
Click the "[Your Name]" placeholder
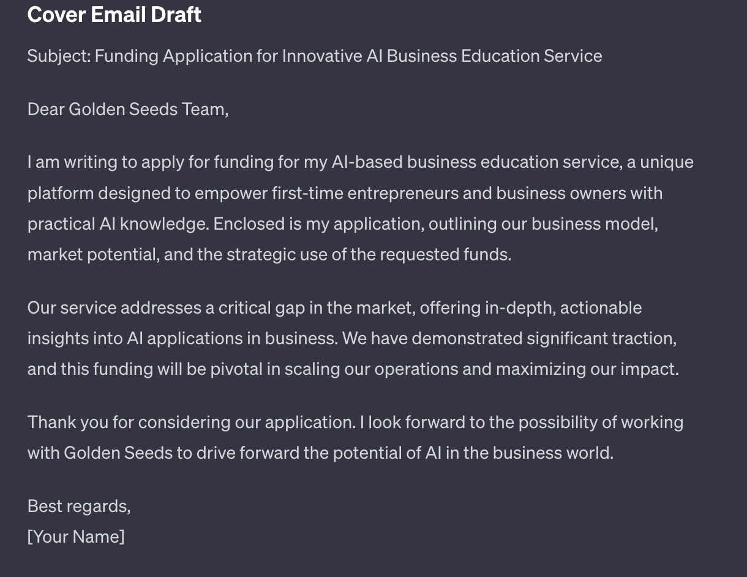[76, 537]
